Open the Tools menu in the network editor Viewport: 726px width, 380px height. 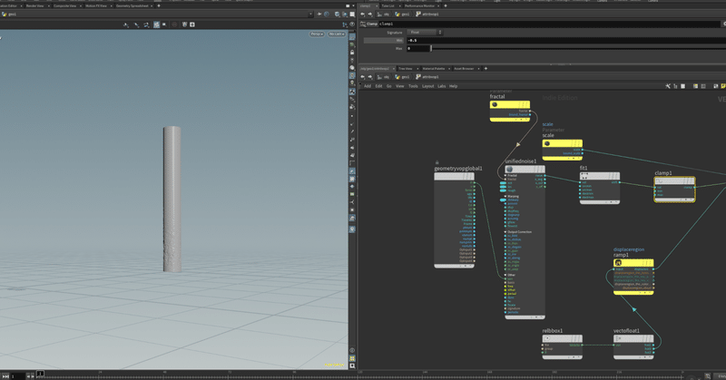[x=413, y=86]
